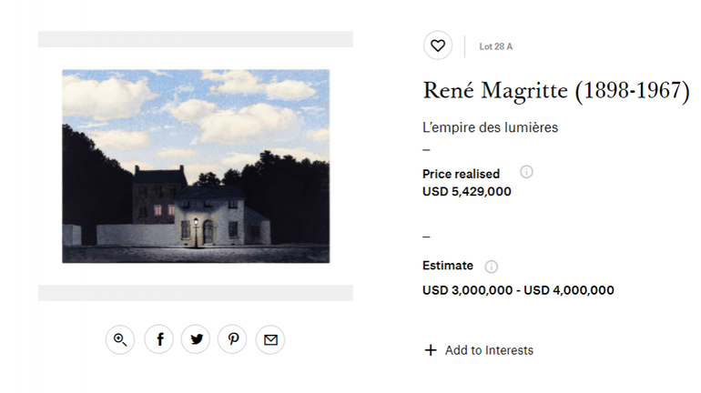701x393 pixels.
Task: Select the L'empire des lumières title text
Action: pos(490,127)
